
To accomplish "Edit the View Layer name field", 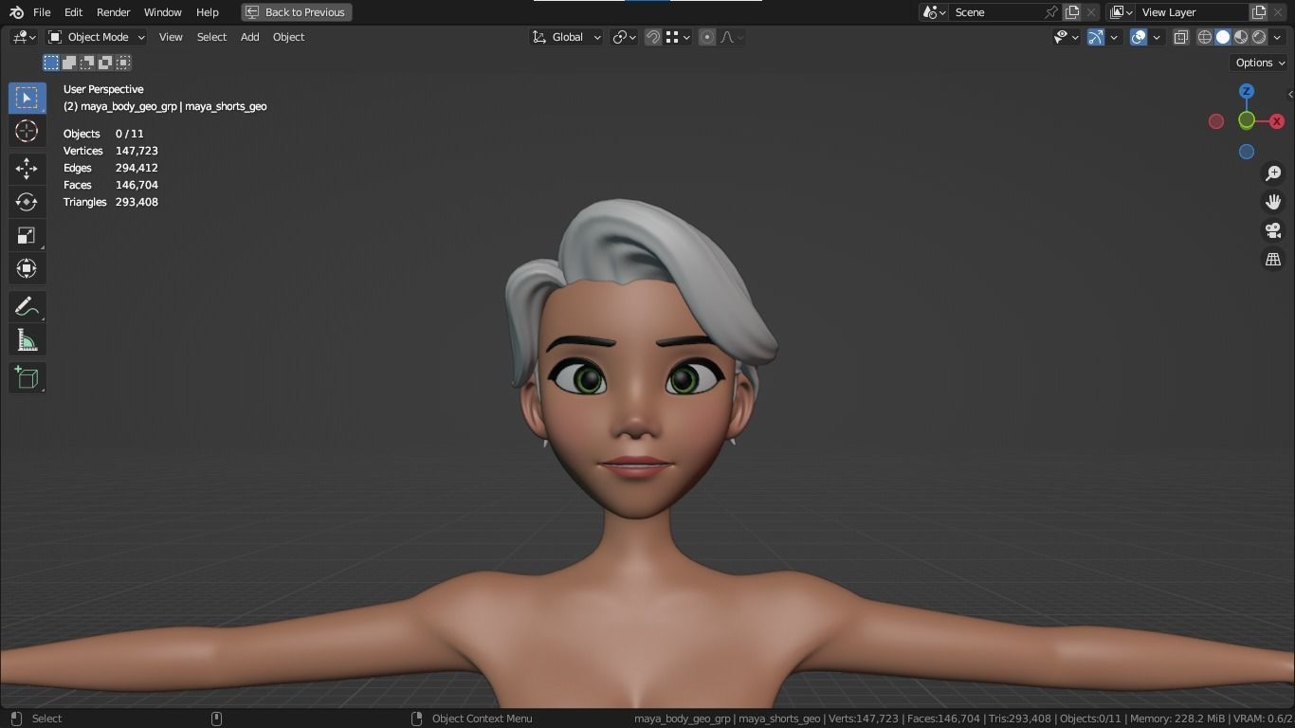I will point(1193,12).
